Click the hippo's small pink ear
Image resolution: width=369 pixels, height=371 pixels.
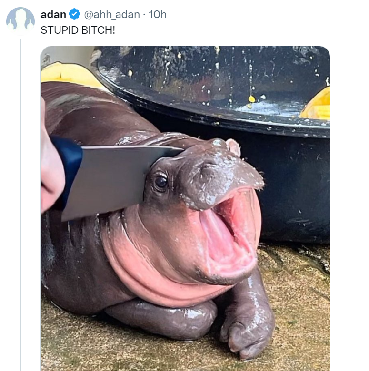click(x=234, y=146)
